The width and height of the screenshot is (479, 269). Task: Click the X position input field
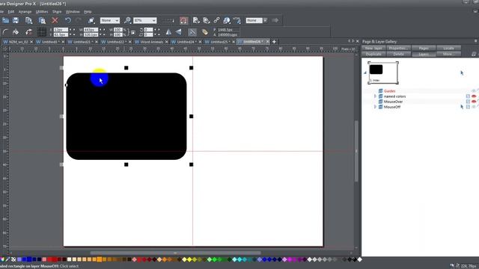(x=61, y=30)
